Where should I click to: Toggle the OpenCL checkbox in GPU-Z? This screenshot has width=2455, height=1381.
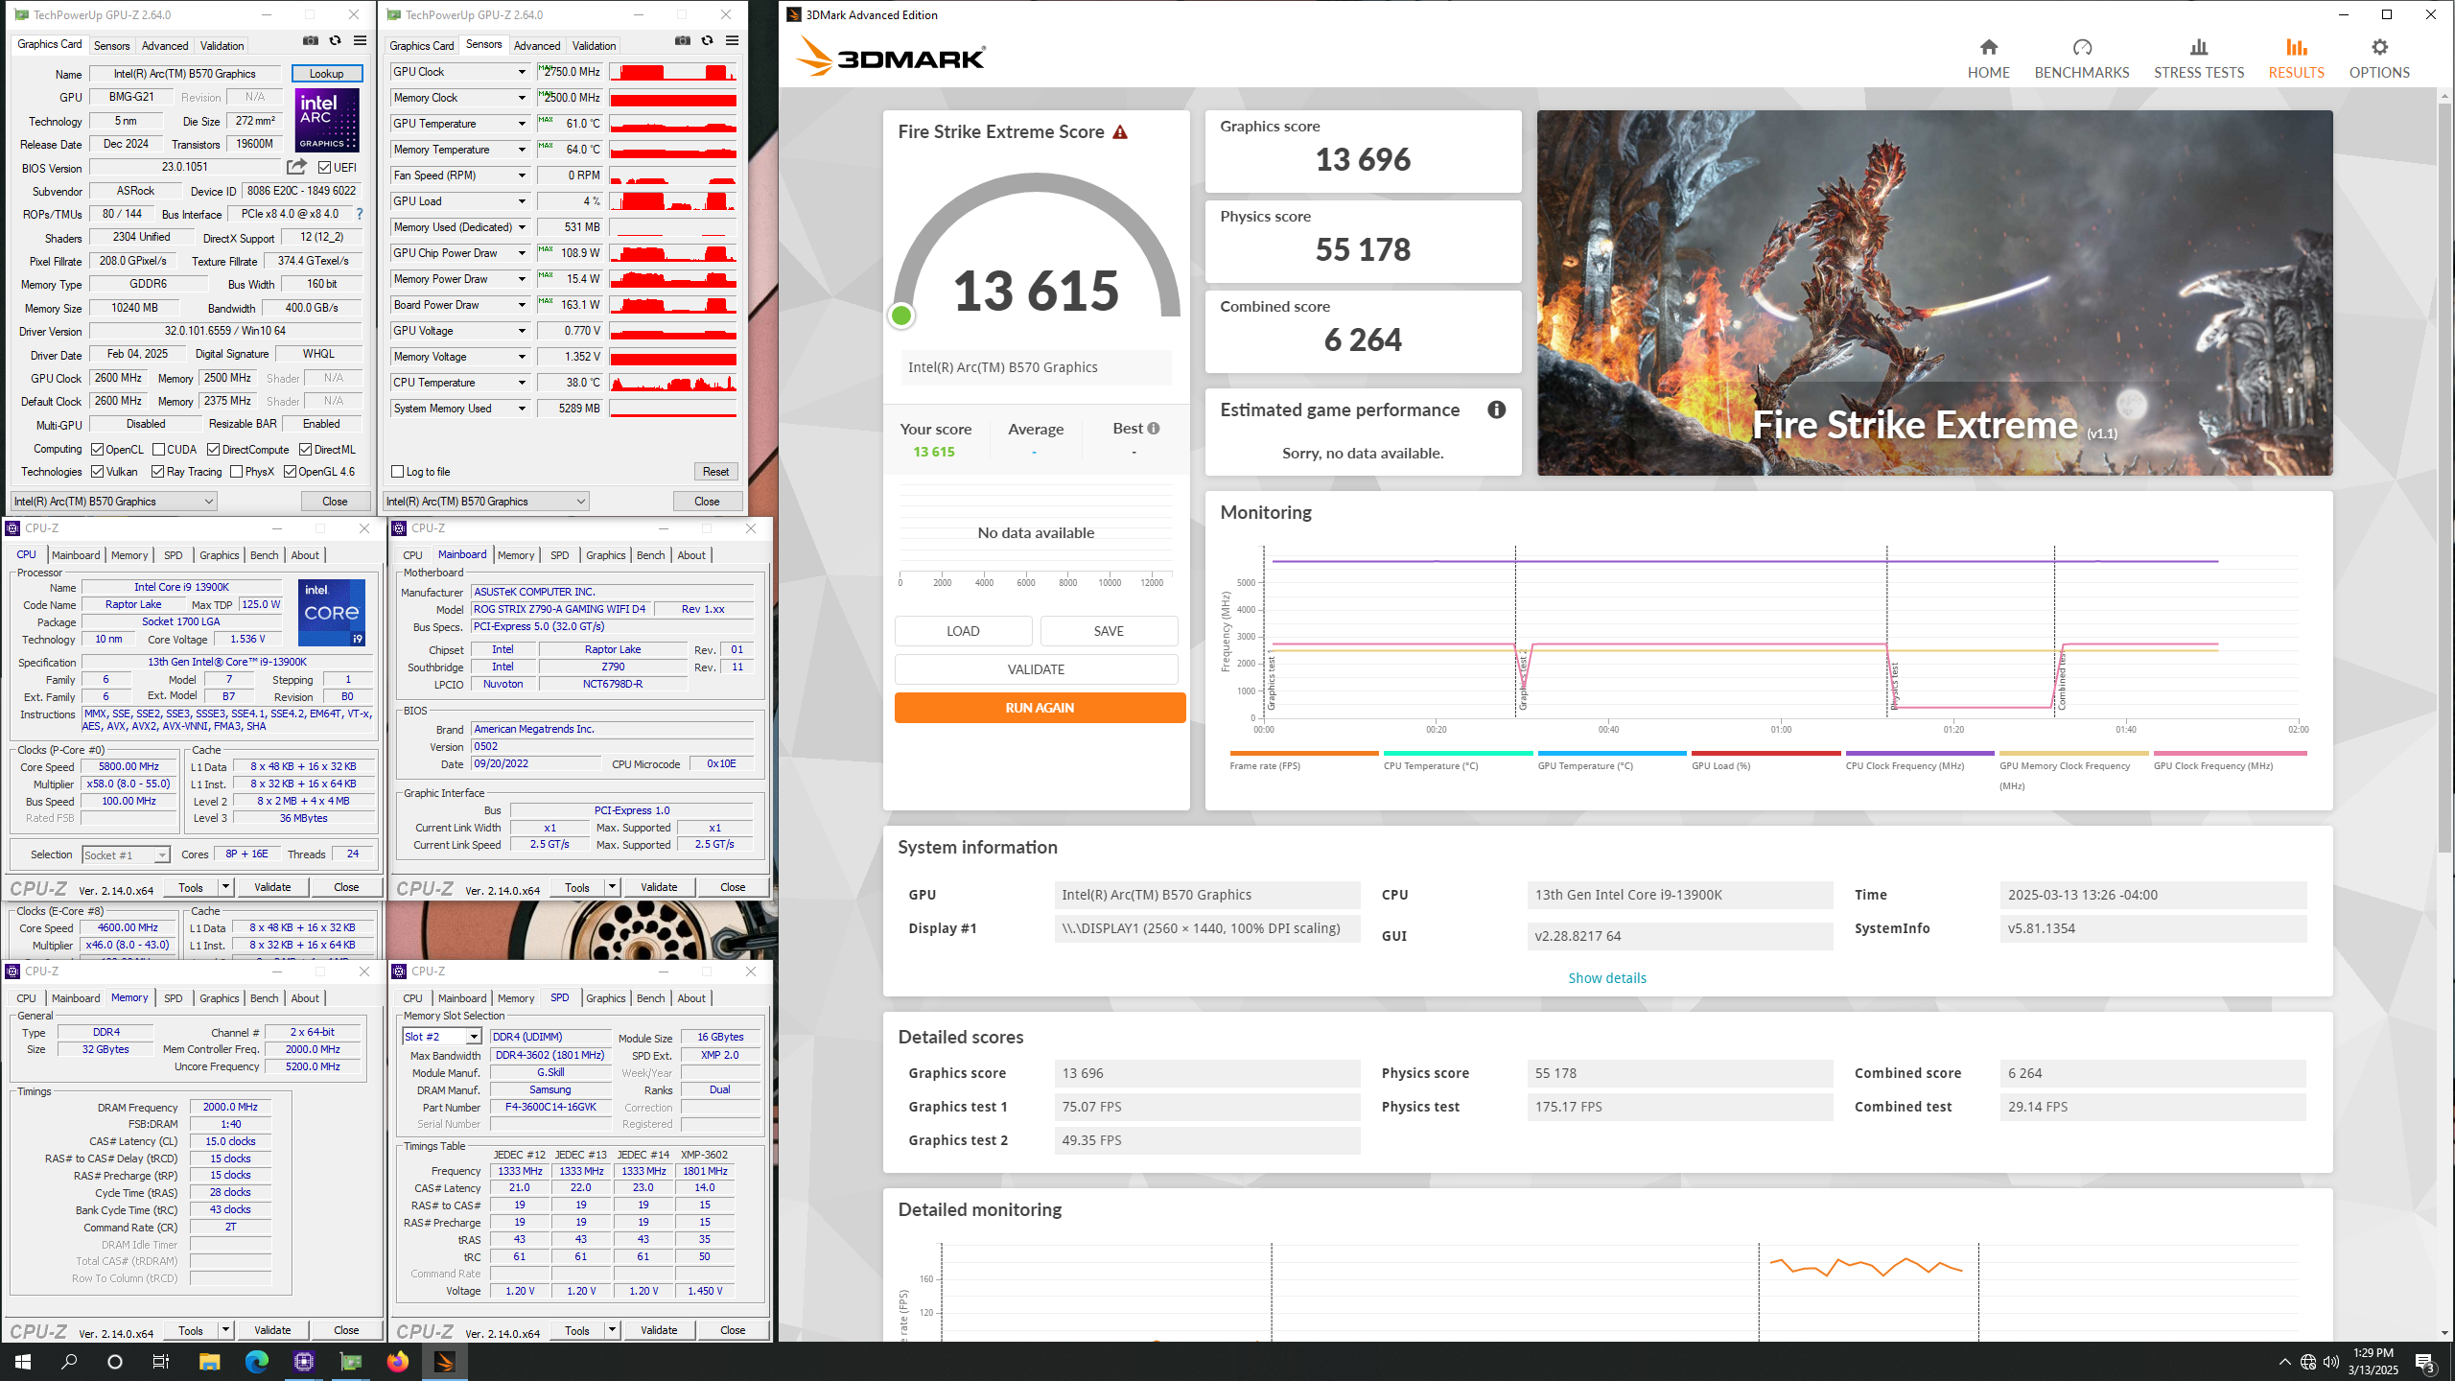(x=97, y=450)
